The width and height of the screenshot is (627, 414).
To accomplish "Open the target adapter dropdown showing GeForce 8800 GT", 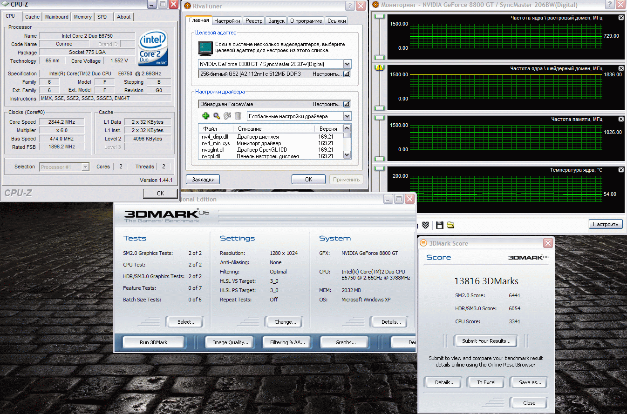I will click(x=347, y=64).
